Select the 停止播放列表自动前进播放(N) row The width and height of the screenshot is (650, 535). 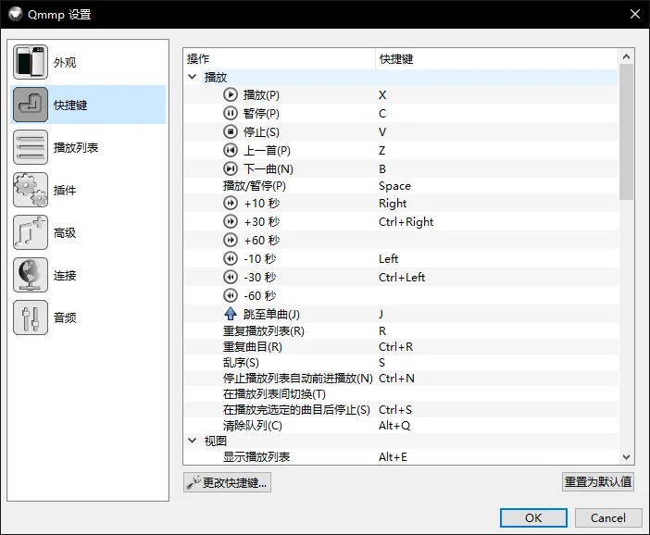(x=401, y=379)
